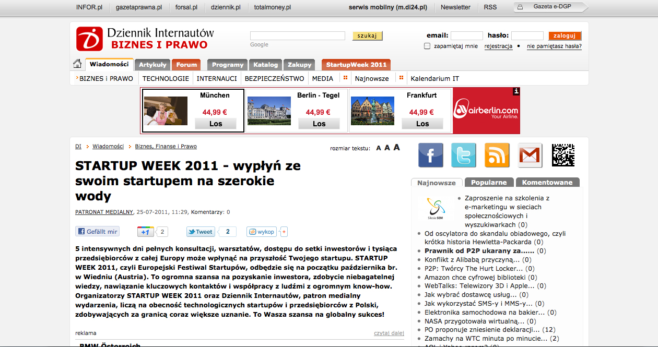This screenshot has width=658, height=347.
Task: Click the QR code image
Action: [563, 155]
